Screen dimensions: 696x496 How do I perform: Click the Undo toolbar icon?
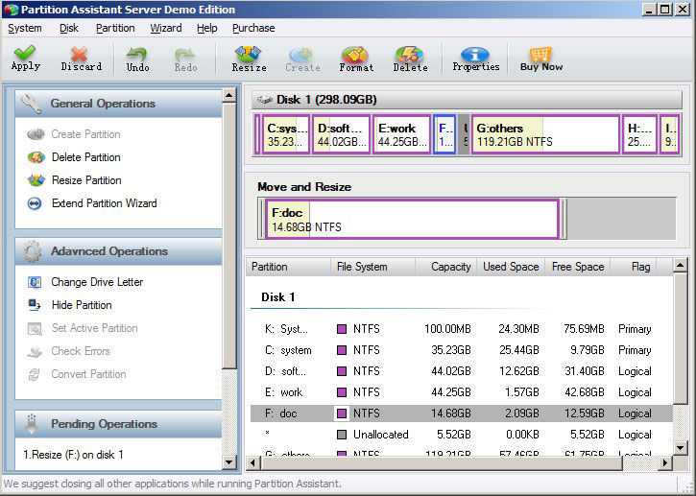click(x=136, y=54)
